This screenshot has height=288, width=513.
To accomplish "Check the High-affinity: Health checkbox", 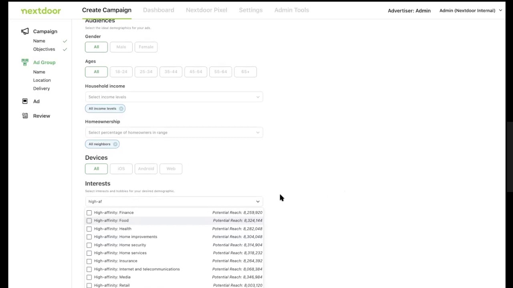I will tap(89, 229).
